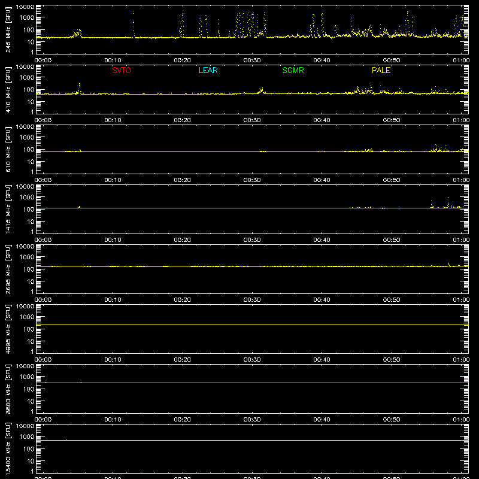The image size is (479, 479).
Task: Select the 8800 MHz [SFU] axis title
Action: tap(8, 389)
